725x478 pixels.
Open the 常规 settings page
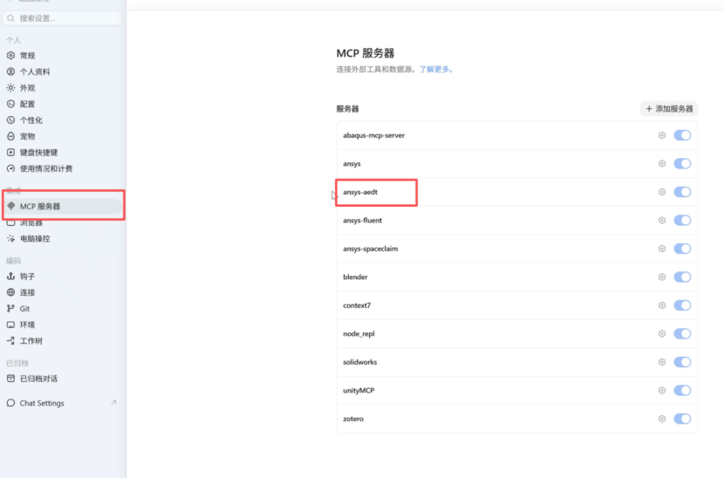62,56
